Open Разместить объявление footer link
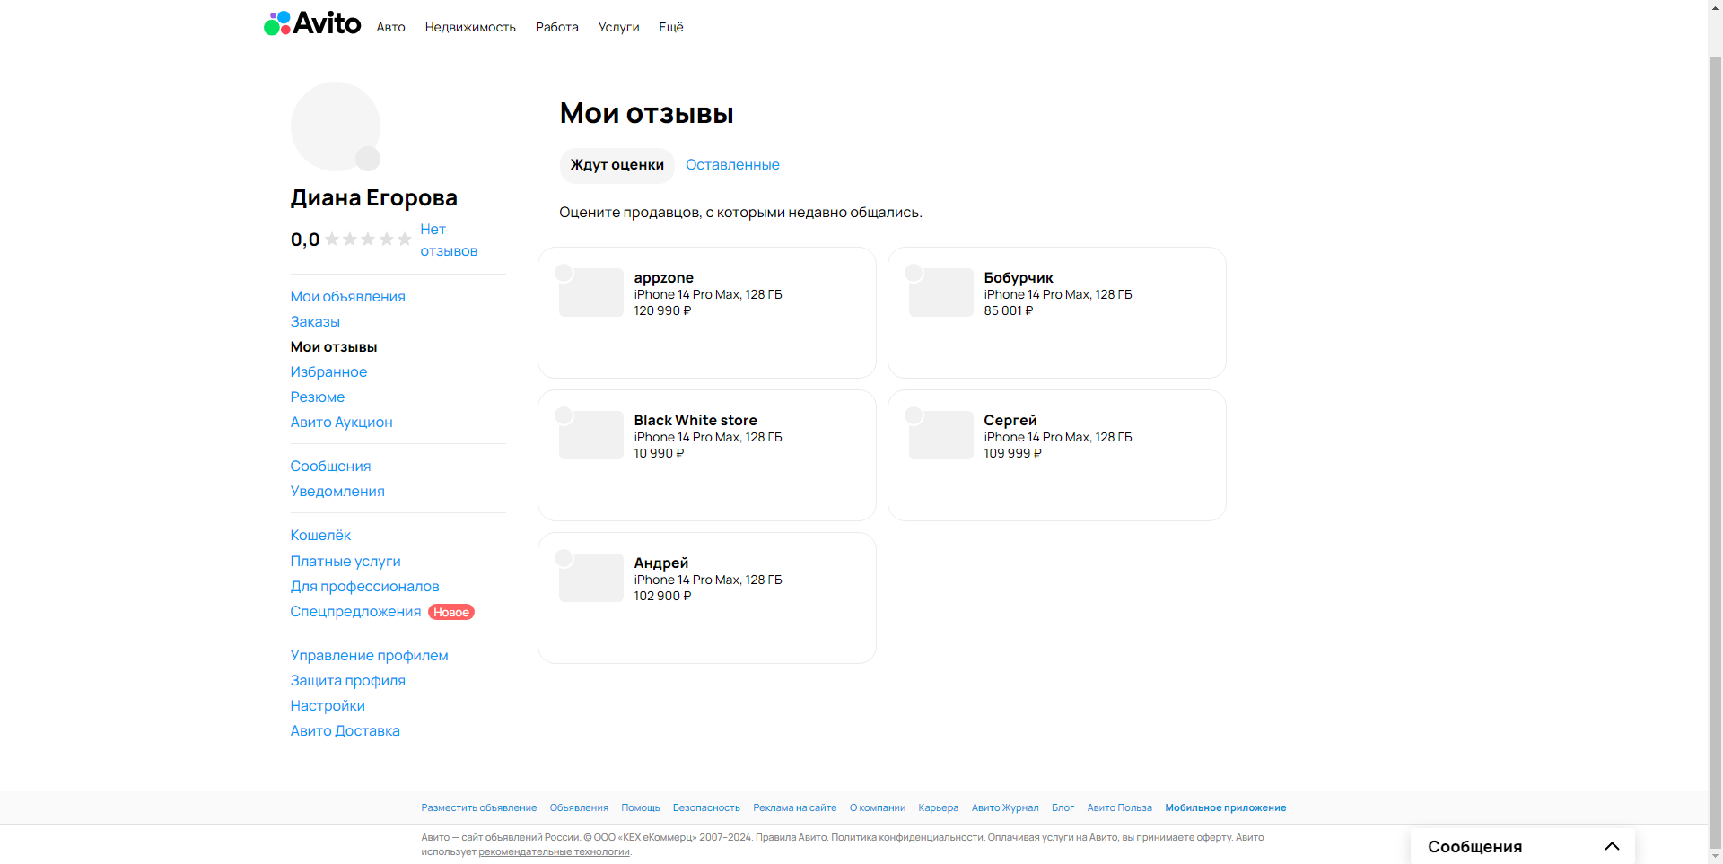The width and height of the screenshot is (1723, 864). 479,808
